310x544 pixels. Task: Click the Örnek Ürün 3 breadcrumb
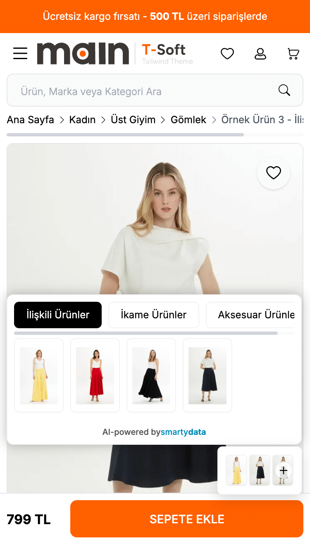(x=262, y=120)
